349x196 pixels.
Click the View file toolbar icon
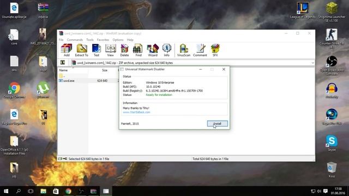tap(110, 50)
